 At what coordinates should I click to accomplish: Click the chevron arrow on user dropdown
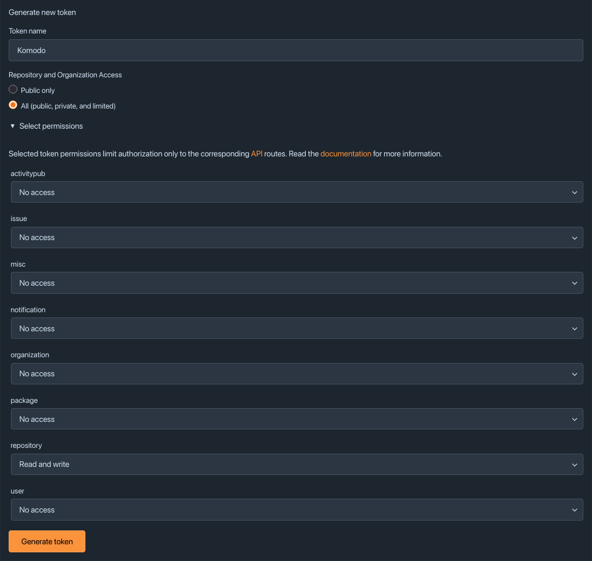click(574, 510)
